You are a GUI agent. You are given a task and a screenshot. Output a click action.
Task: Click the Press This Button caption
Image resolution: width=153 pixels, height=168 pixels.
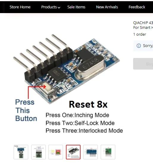click(26, 110)
